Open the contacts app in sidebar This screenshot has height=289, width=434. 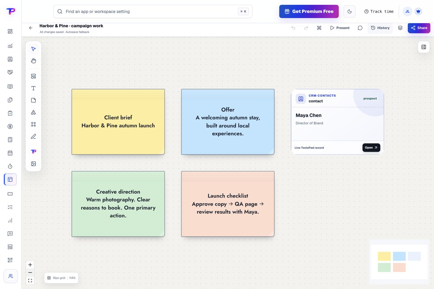click(x=10, y=59)
